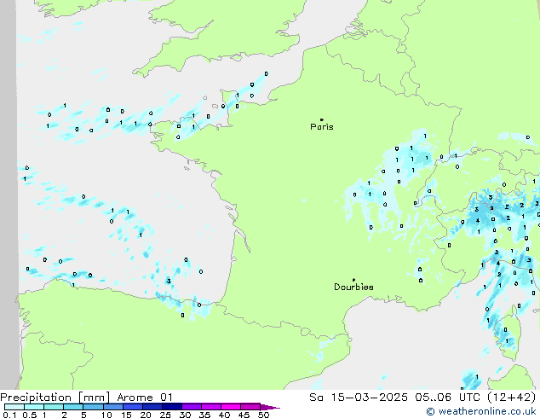Click the legend label "0.1"

point(9,415)
